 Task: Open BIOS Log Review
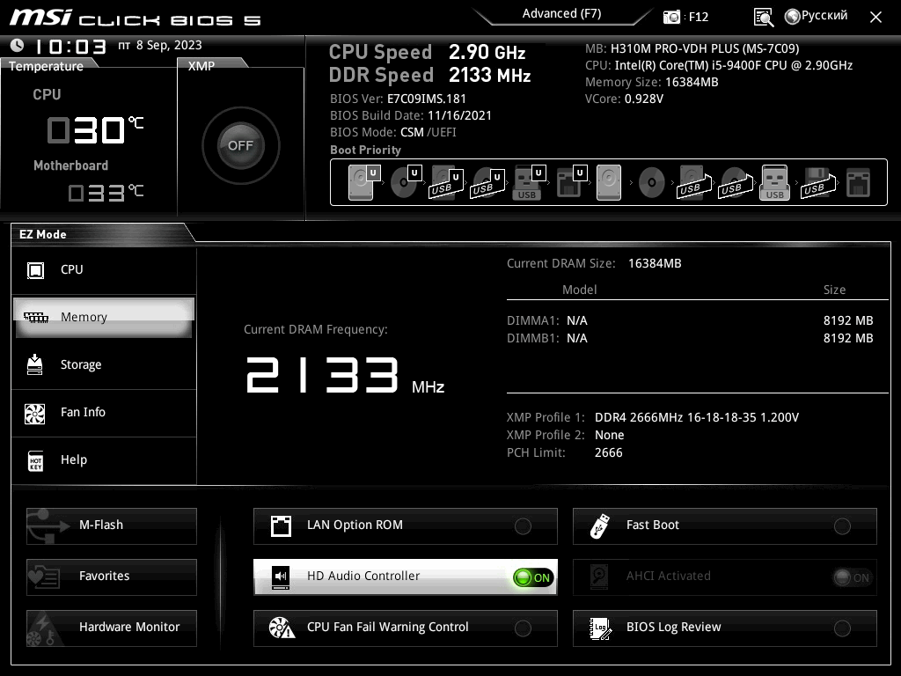pyautogui.click(x=725, y=628)
